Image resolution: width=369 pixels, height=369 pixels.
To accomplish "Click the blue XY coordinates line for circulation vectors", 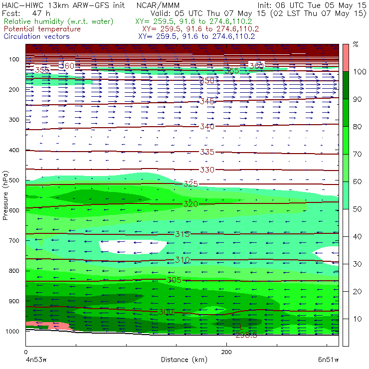I will point(196,36).
